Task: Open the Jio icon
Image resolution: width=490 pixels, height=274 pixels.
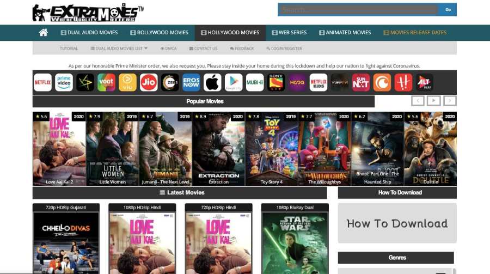Action: pos(149,83)
